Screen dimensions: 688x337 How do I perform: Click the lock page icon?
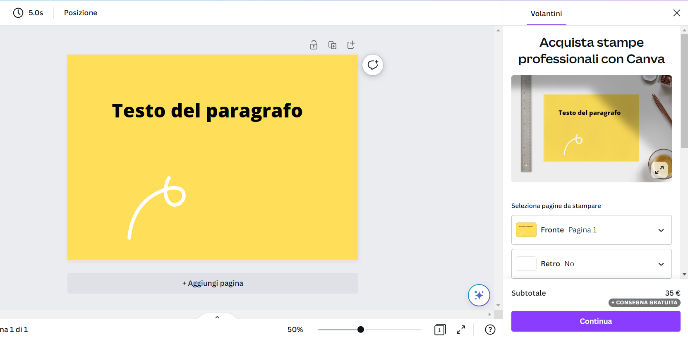click(x=314, y=45)
